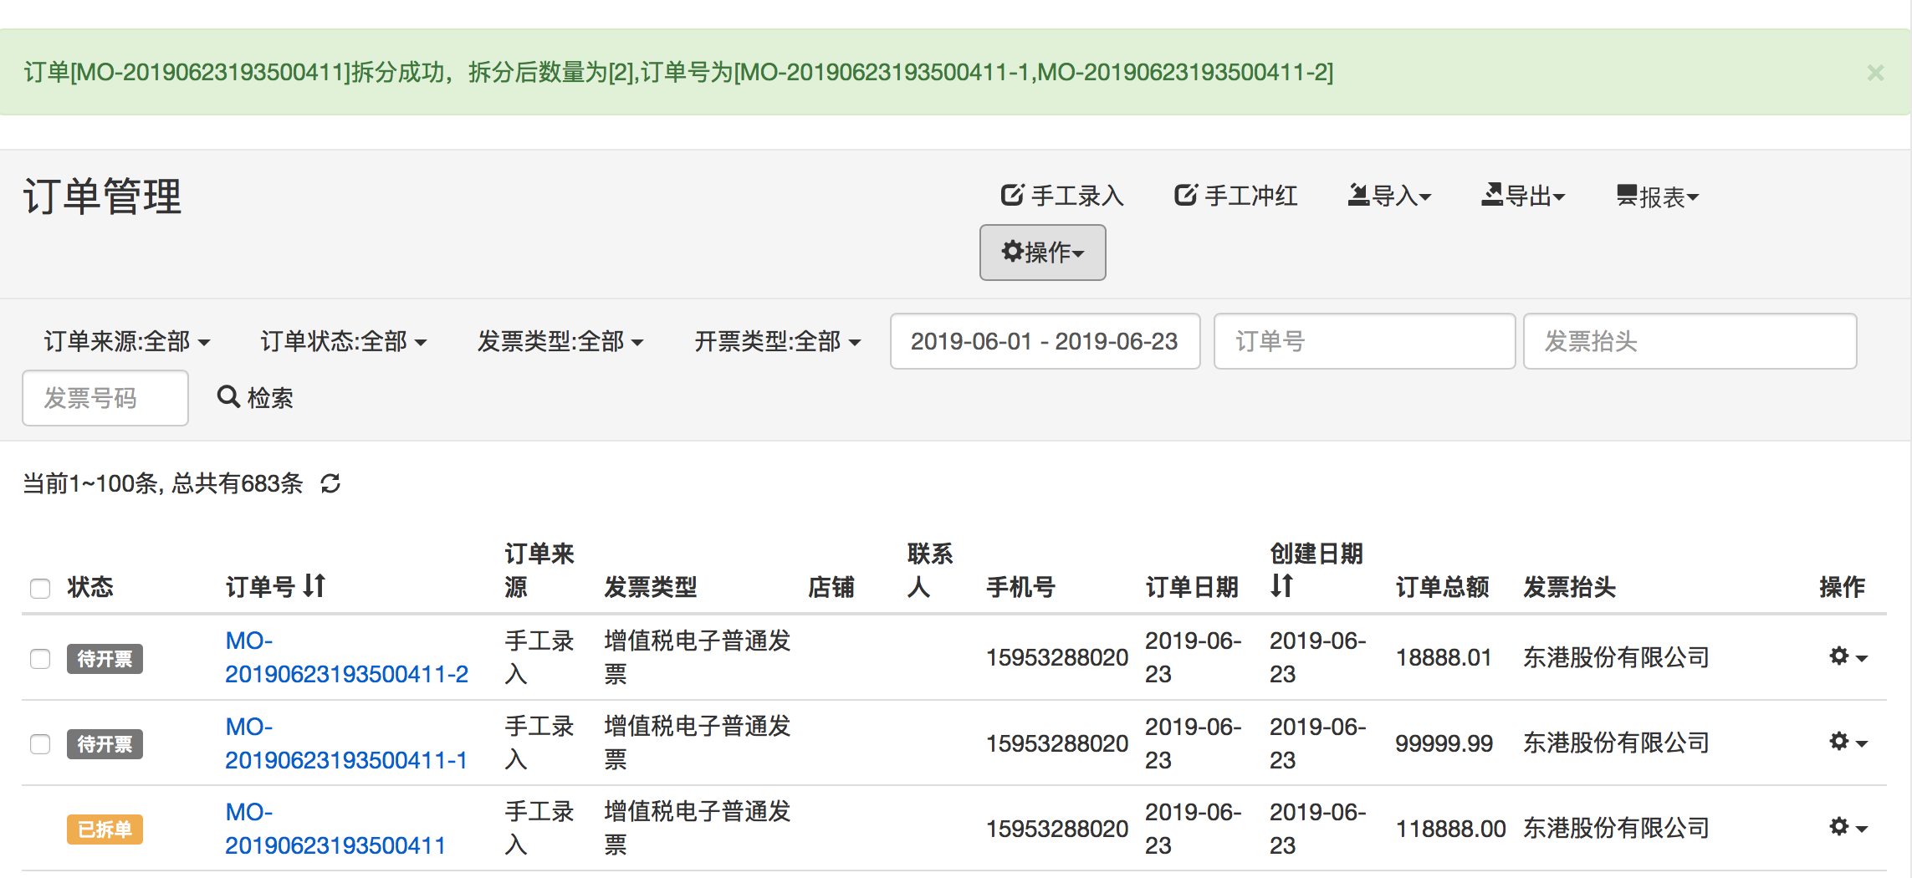
Task: Open the 导入 import menu
Action: click(1389, 196)
